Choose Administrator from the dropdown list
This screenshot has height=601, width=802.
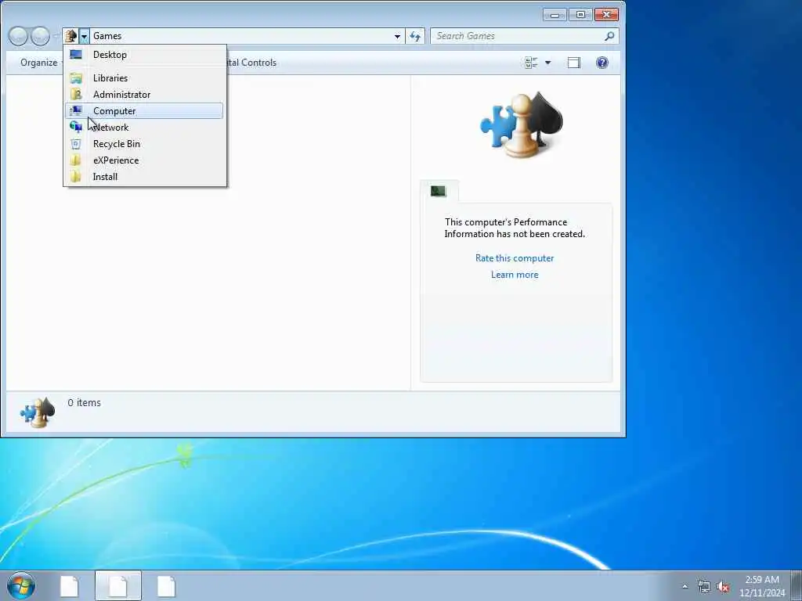(144, 95)
